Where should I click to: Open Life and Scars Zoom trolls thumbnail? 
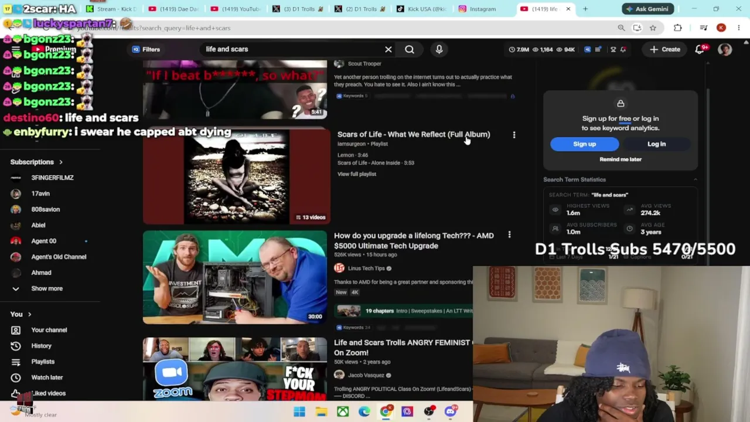pos(235,369)
